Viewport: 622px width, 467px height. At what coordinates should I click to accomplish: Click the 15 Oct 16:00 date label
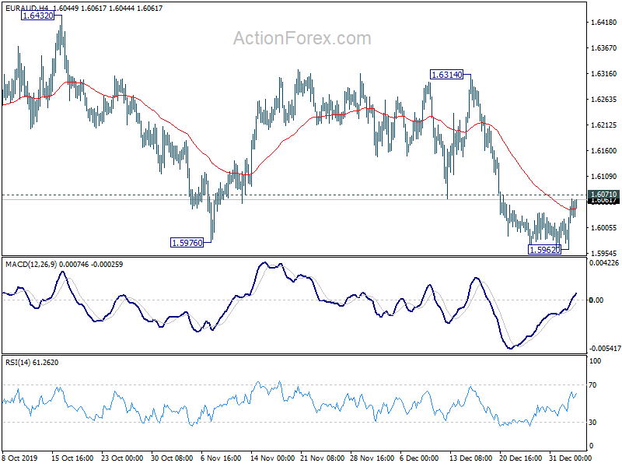click(x=72, y=458)
